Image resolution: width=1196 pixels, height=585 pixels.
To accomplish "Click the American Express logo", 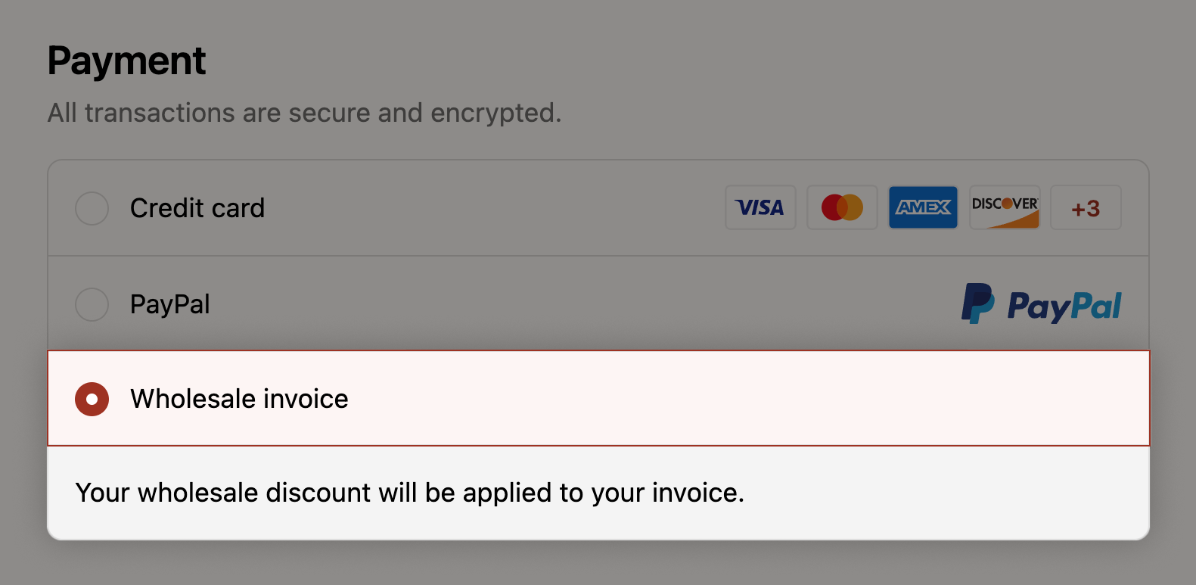I will [x=923, y=207].
